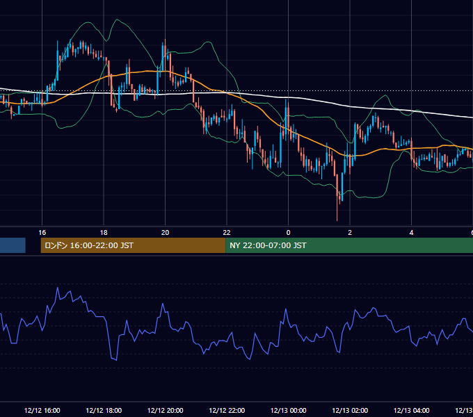Click the 12/12 18:00 date label
473x417 pixels.
point(104,410)
